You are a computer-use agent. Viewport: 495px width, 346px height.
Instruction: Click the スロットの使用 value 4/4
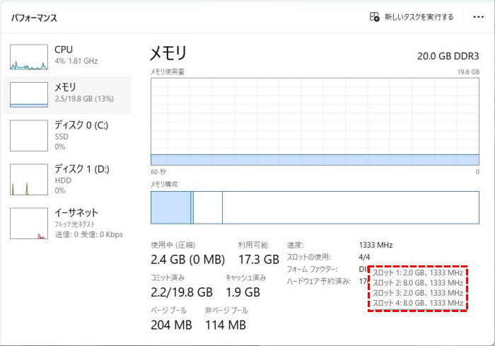tap(364, 258)
